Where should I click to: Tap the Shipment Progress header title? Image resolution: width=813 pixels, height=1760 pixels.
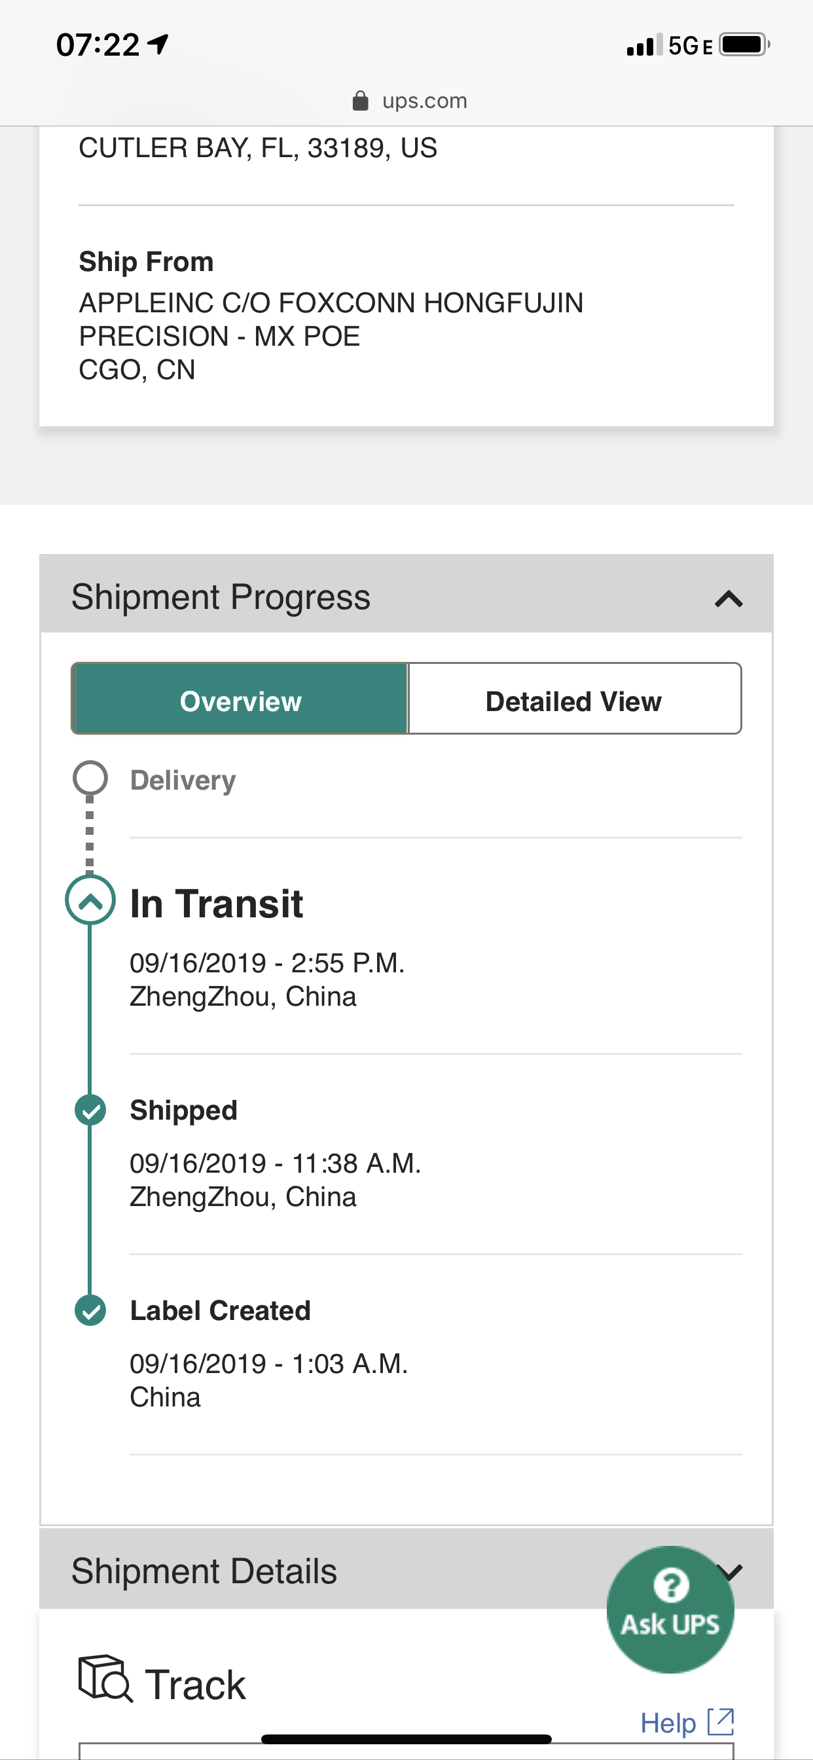(x=221, y=597)
